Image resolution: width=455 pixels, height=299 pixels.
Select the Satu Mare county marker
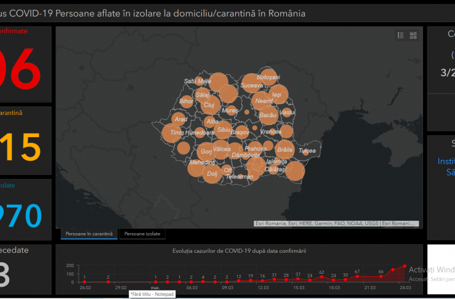198,81
